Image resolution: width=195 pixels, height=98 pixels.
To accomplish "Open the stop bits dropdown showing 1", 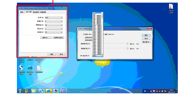I will pyautogui.click(x=54, y=29).
